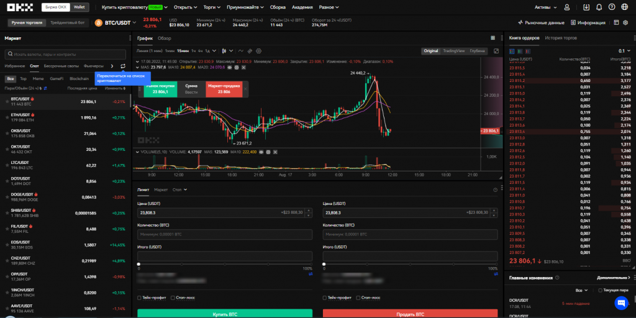This screenshot has height=318, width=636.
Task: Open the layout settings gear icon
Action: (x=626, y=22)
